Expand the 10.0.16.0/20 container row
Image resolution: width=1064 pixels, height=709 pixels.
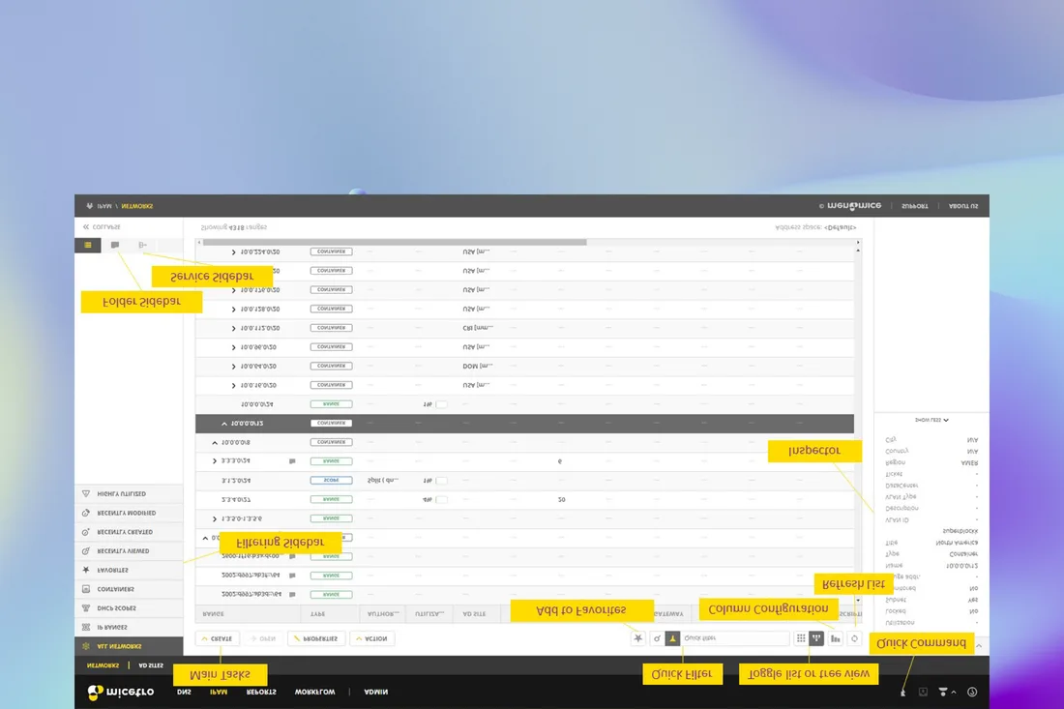click(x=233, y=385)
